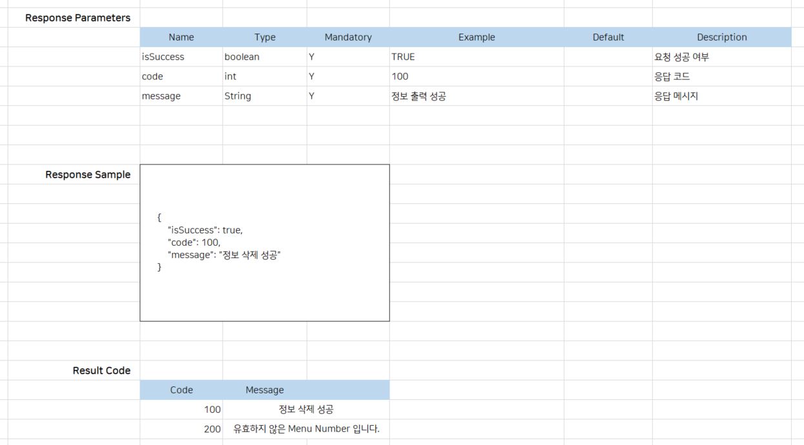Click the "응답 코드" description cell
Screen dimensions: 804x445
pos(672,76)
